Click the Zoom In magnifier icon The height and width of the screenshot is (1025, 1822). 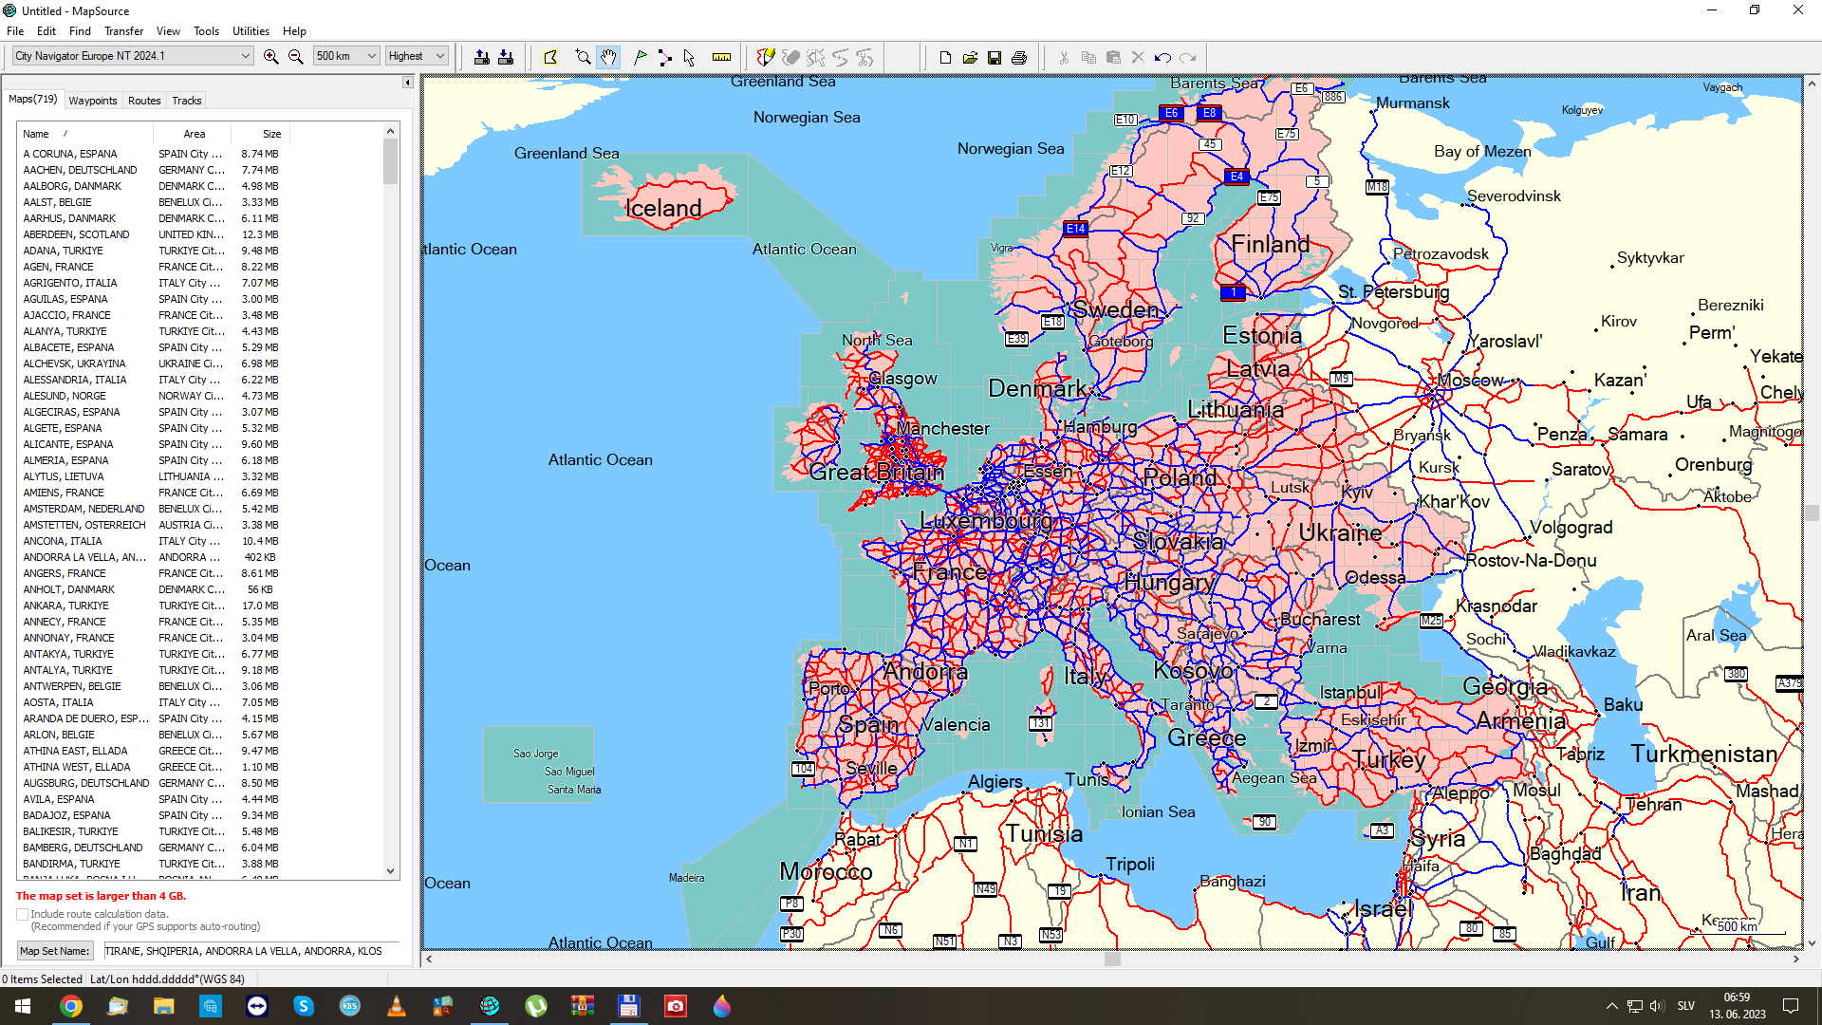click(271, 57)
